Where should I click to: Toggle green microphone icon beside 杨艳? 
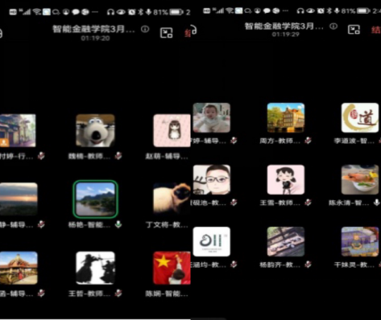pos(118,224)
